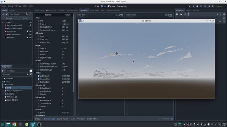227x127 pixels.
Task: Enable the FPS monitor checkbox
Action: pos(39,21)
